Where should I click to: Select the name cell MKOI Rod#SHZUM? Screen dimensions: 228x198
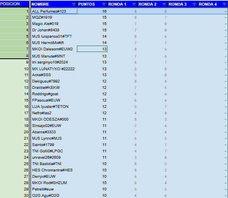click(x=54, y=183)
